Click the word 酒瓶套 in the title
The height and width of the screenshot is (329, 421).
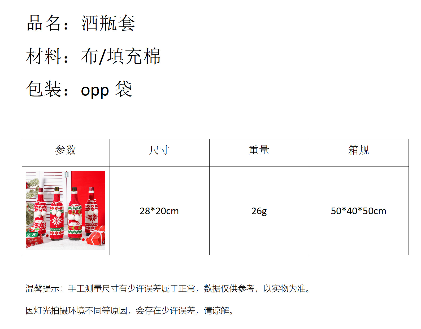pyautogui.click(x=108, y=23)
